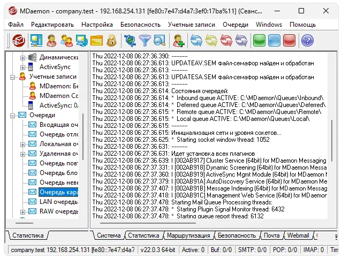Switch to the Безопасность log tab

click(237, 235)
